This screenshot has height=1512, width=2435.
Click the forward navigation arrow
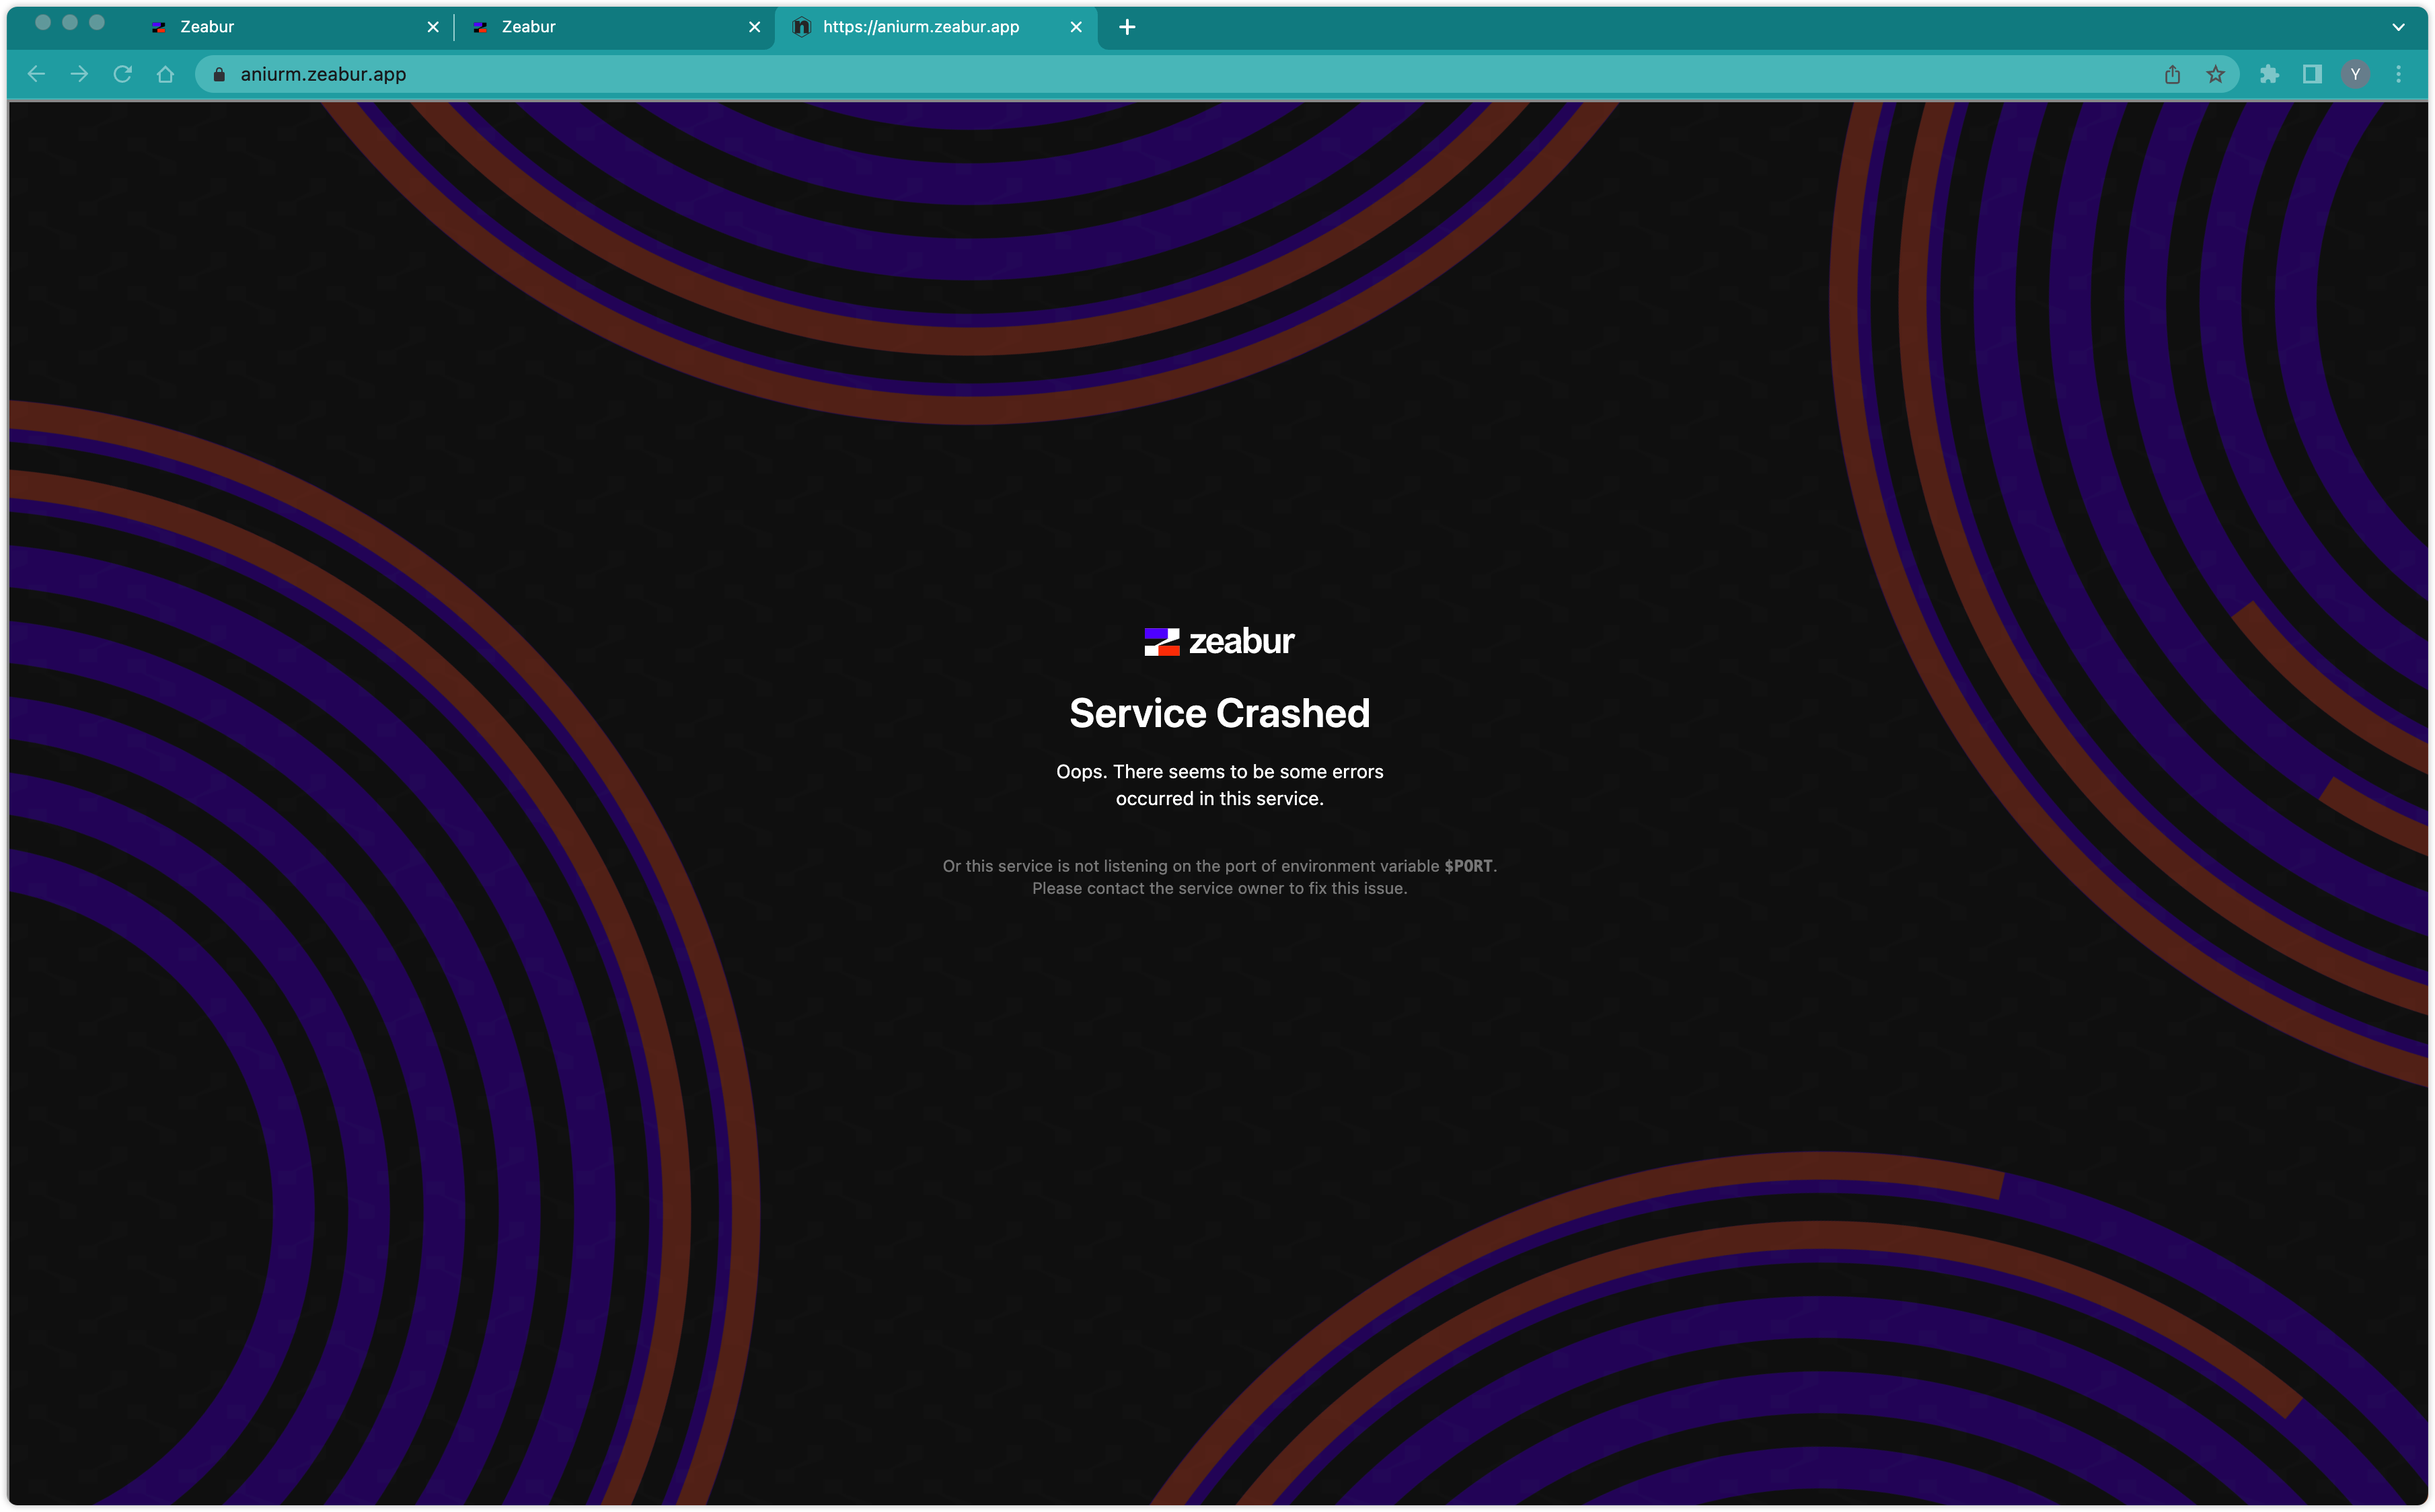tap(79, 74)
